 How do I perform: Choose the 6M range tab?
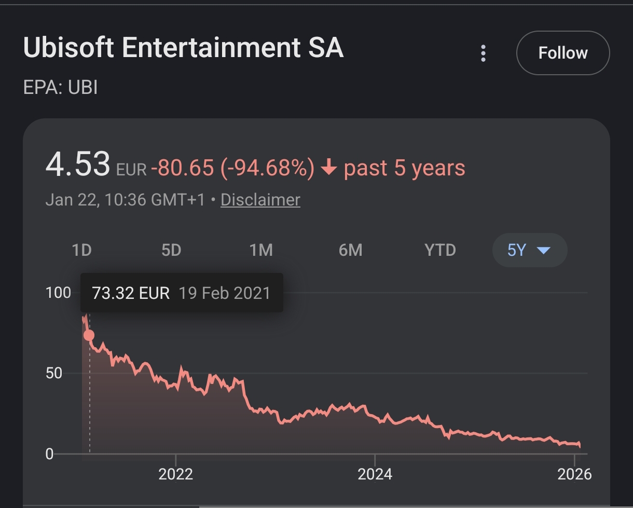(x=350, y=250)
